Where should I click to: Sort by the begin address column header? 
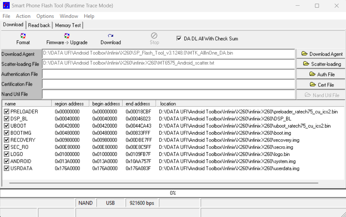[106, 104]
